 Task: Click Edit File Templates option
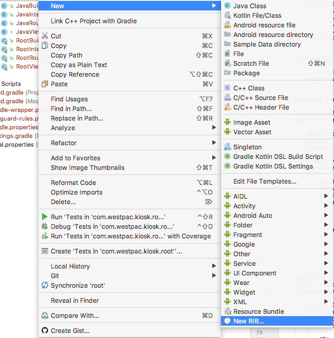(x=264, y=181)
